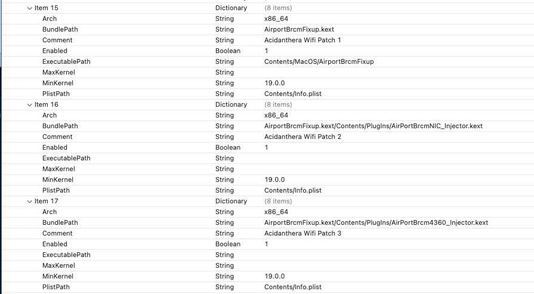Select the AirPortBrcm4360_Injector.kext bundle path value
This screenshot has width=534, height=294.
(x=376, y=223)
